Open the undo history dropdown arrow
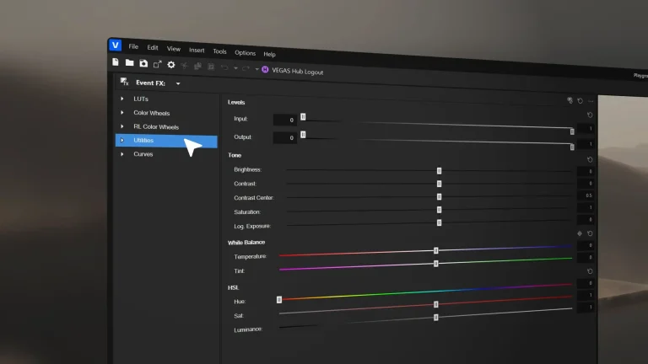The height and width of the screenshot is (364, 648). pyautogui.click(x=235, y=68)
